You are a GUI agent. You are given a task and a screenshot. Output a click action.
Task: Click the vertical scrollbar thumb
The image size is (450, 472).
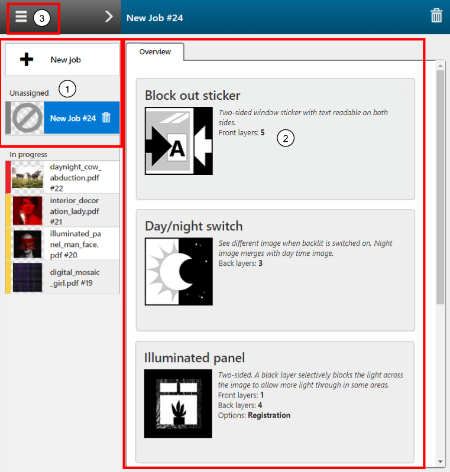[441, 187]
